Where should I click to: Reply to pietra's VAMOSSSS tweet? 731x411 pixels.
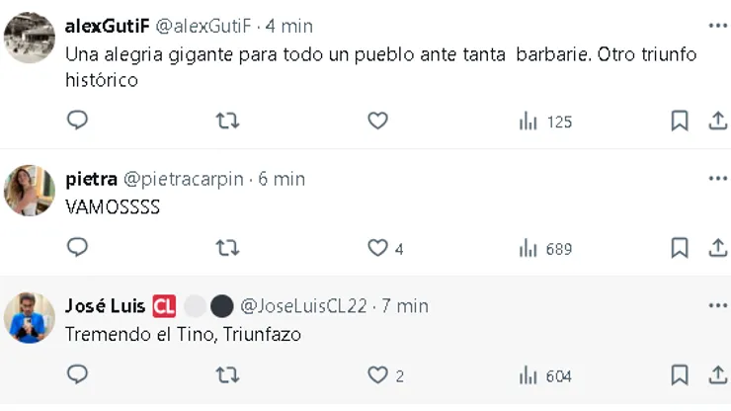click(77, 248)
